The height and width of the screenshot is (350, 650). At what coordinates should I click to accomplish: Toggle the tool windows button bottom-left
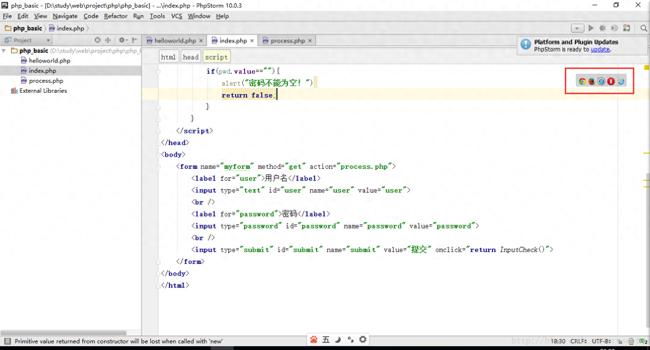click(x=7, y=341)
